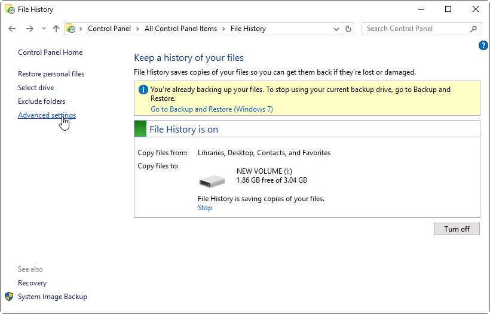490x314 pixels.
Task: Click Go to Backup and Restore link
Action: pos(212,109)
